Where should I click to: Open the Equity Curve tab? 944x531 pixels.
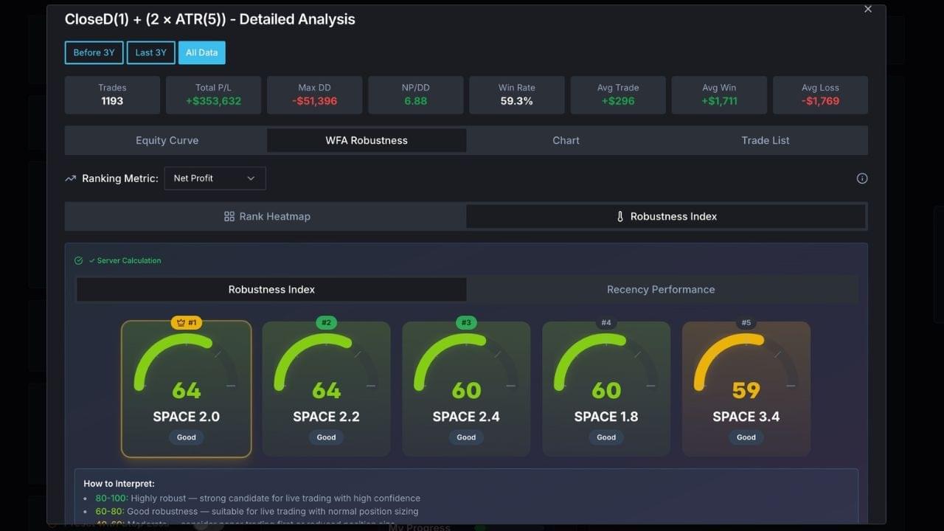[167, 140]
